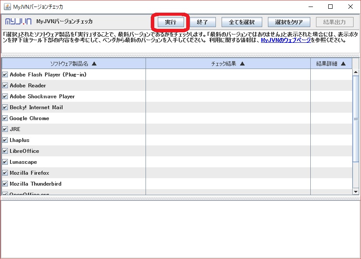This screenshot has width=361, height=259.
Task: Uncheck the Mozilla Thunderbird checkbox
Action: click(5, 184)
